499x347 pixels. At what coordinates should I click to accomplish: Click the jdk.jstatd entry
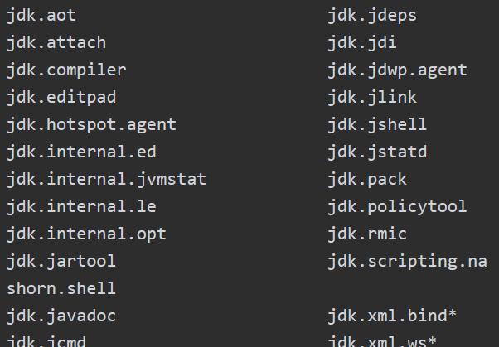[x=377, y=152]
